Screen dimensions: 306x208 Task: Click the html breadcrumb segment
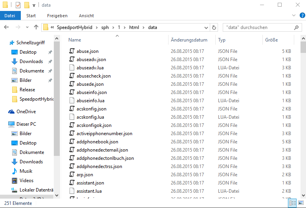point(134,27)
